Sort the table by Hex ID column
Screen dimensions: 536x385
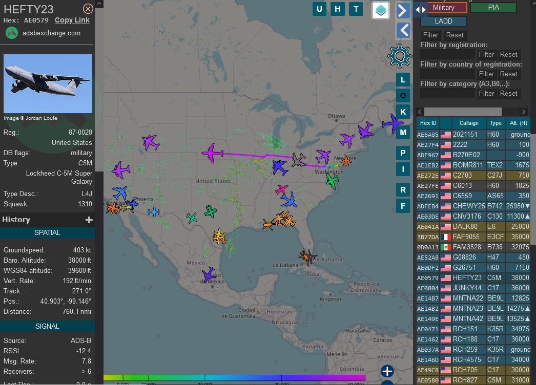(x=428, y=123)
